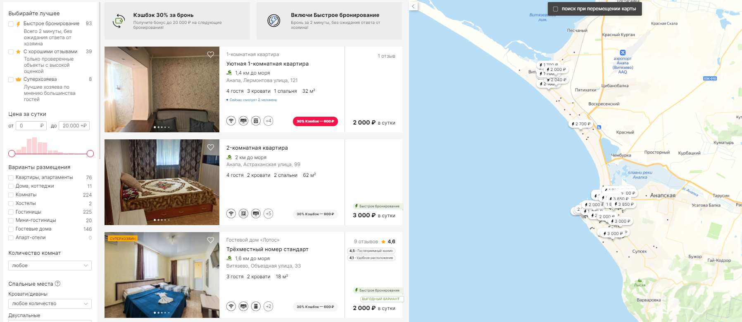Click Wi-Fi amenity icon for Трёхместный номер стандарт

coord(231,306)
